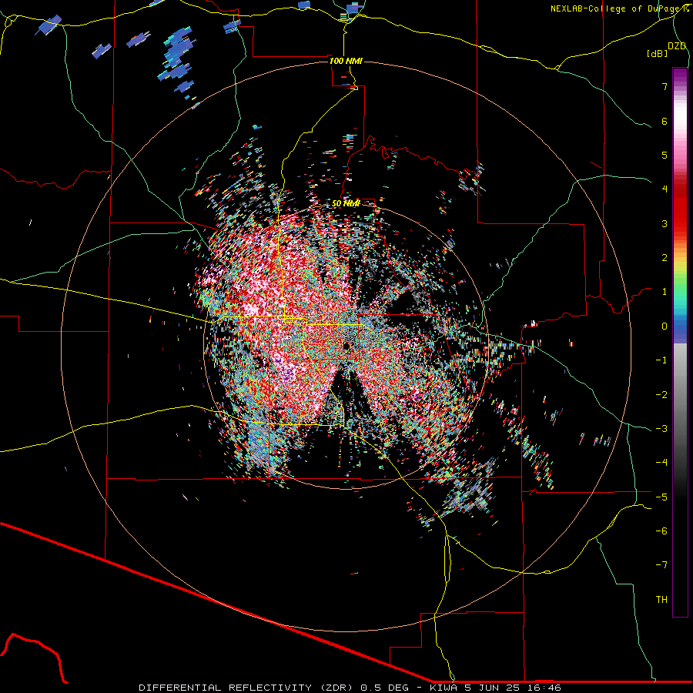Image resolution: width=693 pixels, height=693 pixels.
Task: Click the 6 value on the scale
Action: coord(665,121)
